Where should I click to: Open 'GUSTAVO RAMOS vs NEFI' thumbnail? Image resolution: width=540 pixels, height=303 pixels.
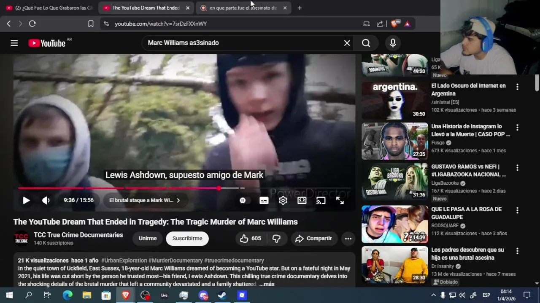[x=394, y=182]
